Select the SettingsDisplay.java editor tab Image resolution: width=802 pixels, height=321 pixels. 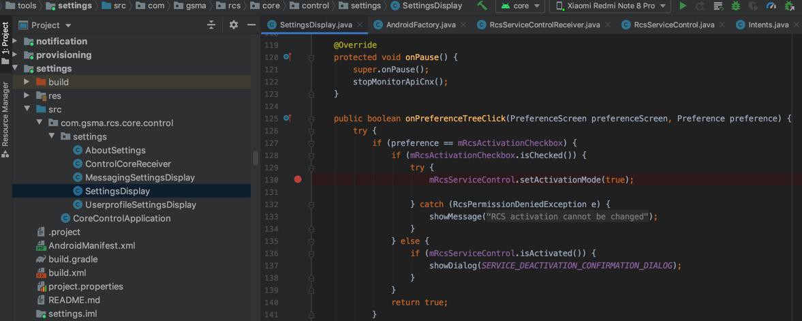[x=315, y=25]
